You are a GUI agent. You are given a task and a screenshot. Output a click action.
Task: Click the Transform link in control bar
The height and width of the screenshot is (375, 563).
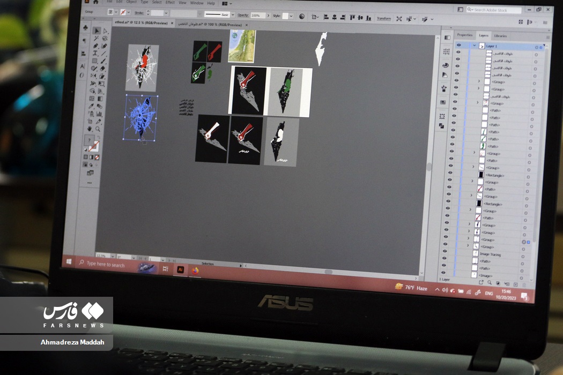point(384,19)
